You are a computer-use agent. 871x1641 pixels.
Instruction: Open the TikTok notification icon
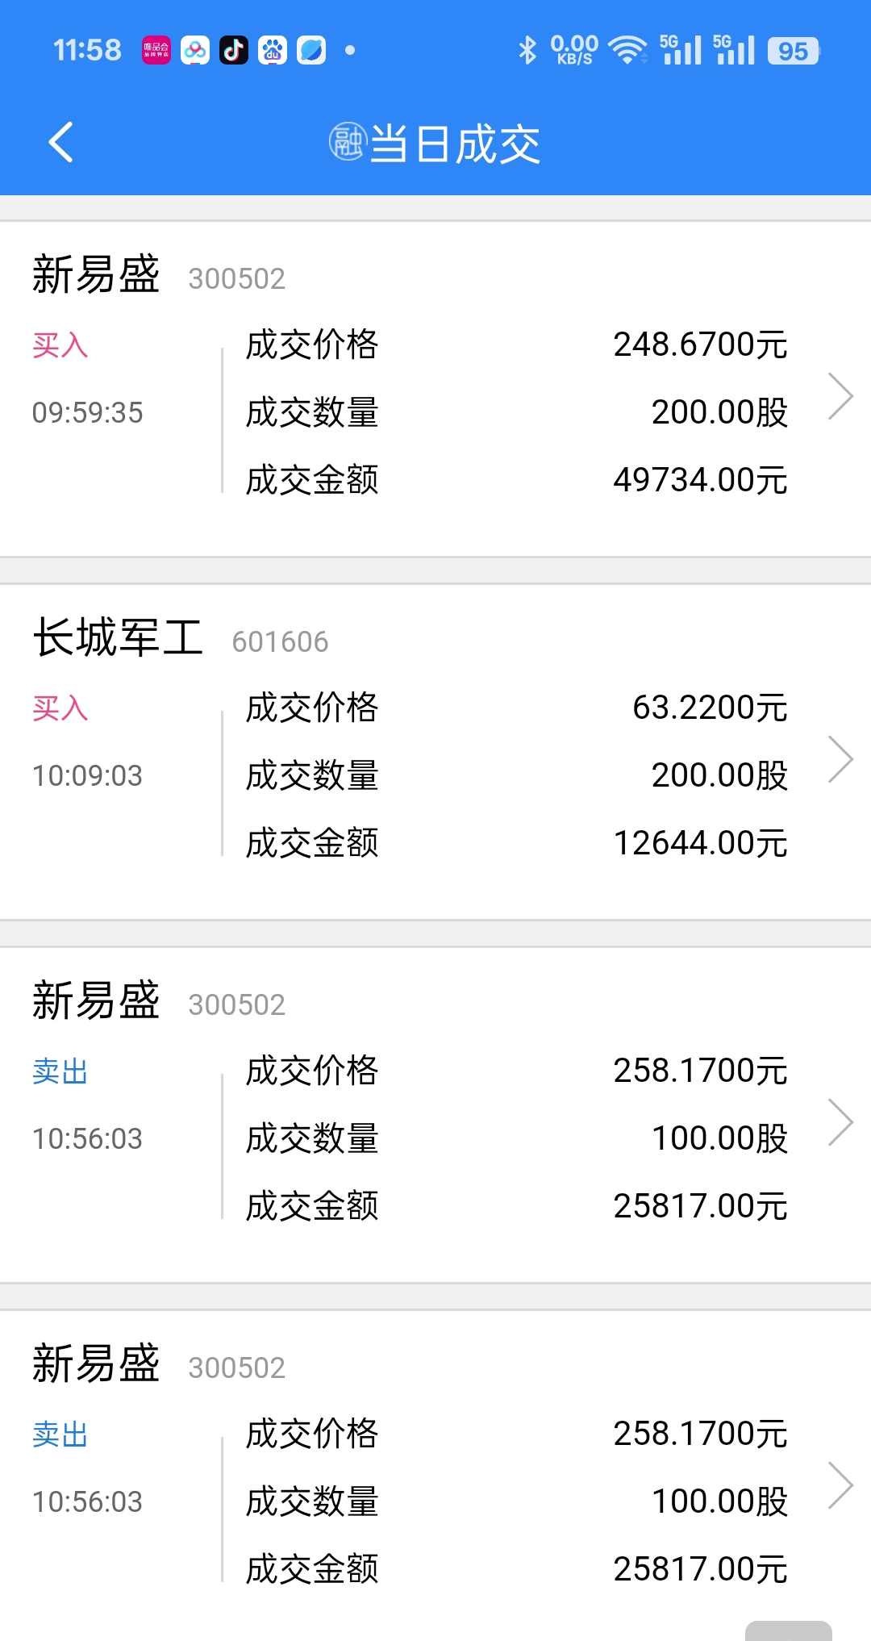(234, 50)
